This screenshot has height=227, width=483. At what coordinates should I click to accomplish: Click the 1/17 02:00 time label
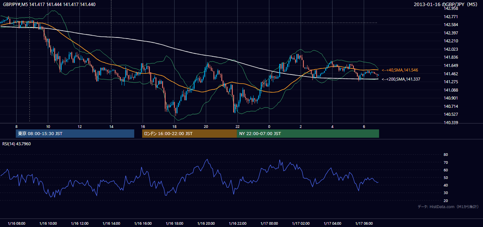(x=301, y=224)
